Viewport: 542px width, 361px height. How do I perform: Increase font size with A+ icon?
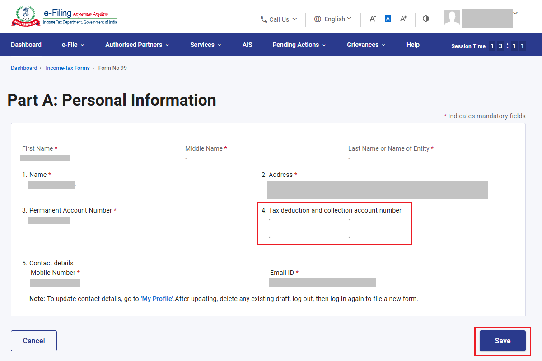point(403,19)
